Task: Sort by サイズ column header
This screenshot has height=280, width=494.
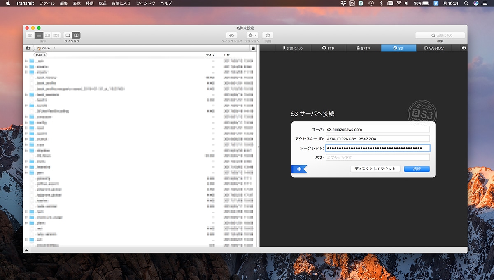Action: coord(210,55)
